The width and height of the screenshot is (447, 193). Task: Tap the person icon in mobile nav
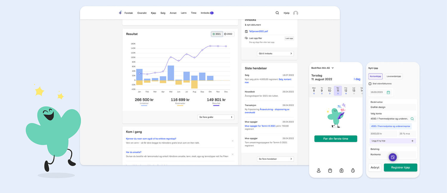[319, 170]
